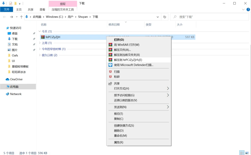This screenshot has width=251, height=155.
Task: Click the share icon beside 共享
Action: pos(110,83)
